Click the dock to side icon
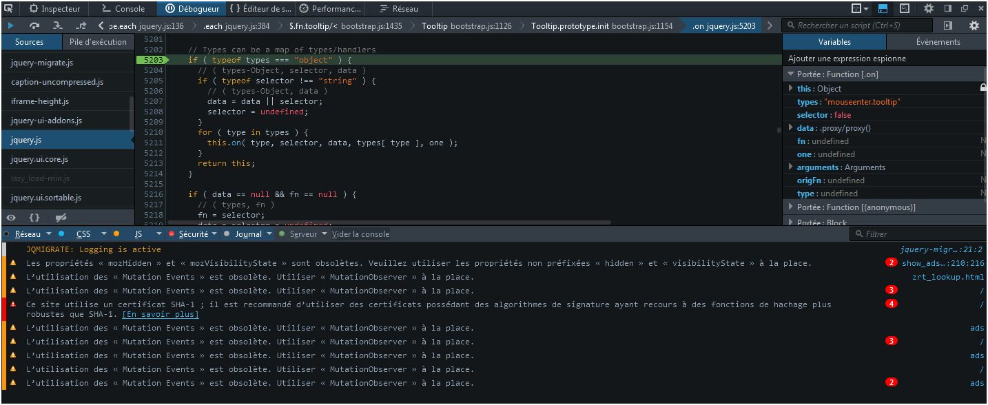The image size is (988, 405). coord(947,8)
